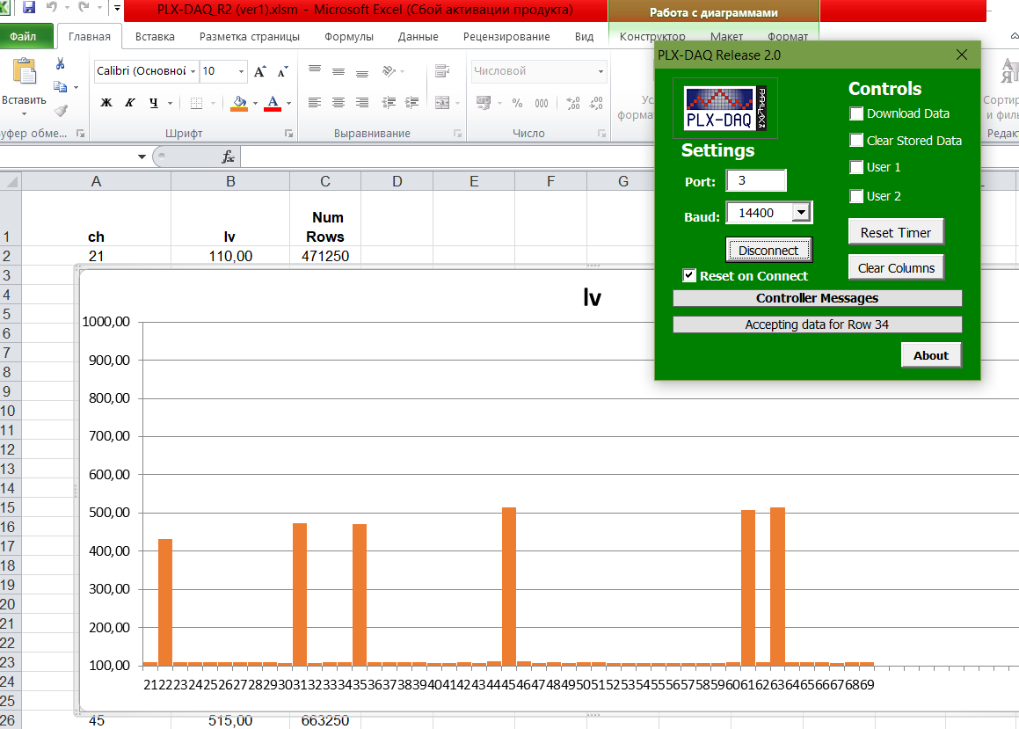
Task: Decrease font size with small A icon
Action: point(283,71)
